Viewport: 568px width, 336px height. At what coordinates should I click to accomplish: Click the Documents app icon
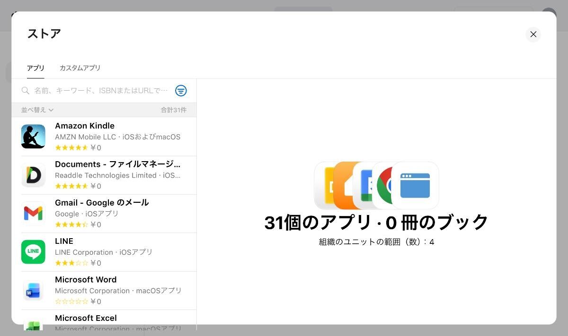click(33, 175)
